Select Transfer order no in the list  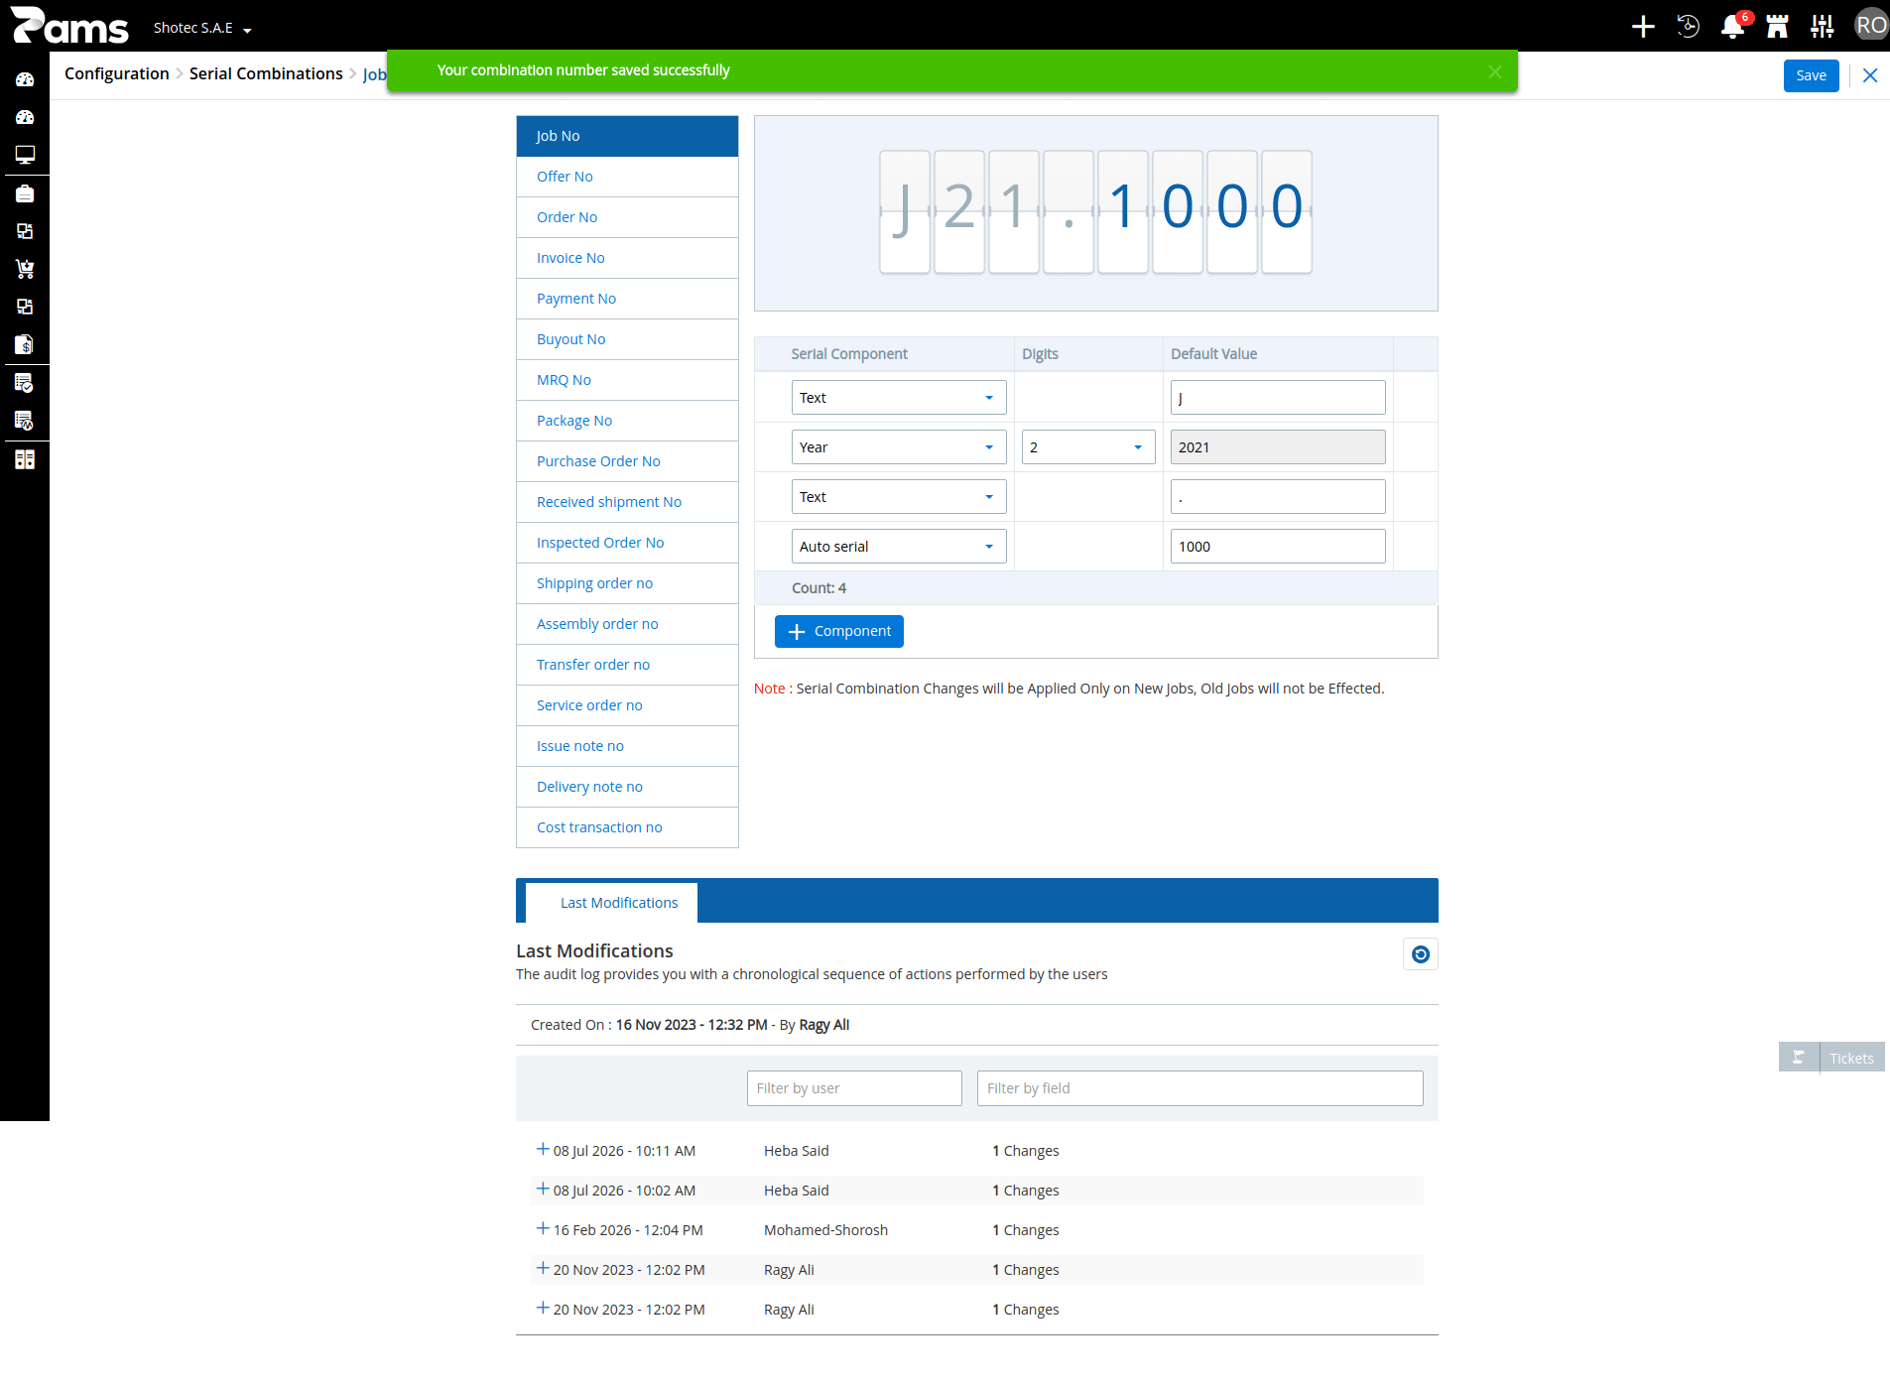pyautogui.click(x=627, y=665)
